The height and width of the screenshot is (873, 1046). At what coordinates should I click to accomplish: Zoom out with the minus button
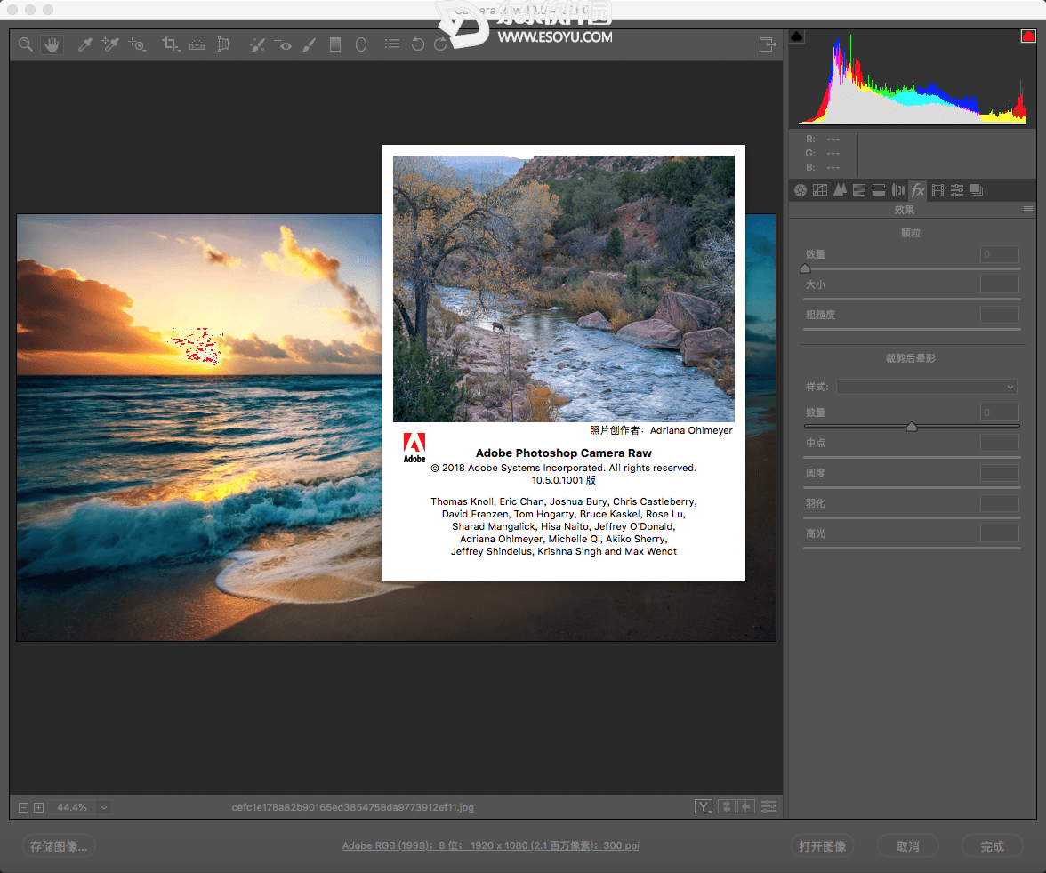(23, 807)
